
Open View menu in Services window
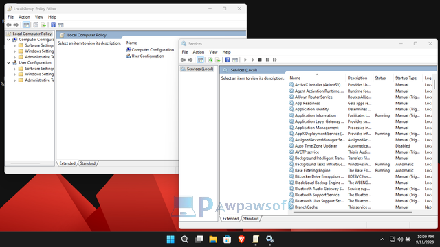coord(213,52)
